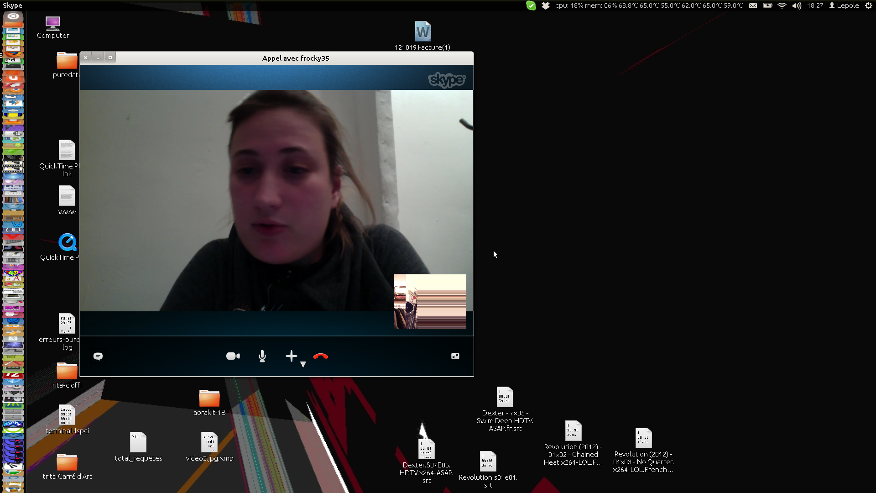
Task: Open the Lepole user menu
Action: point(844,5)
